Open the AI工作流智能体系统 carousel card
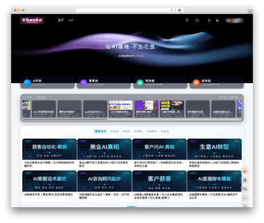The height and width of the screenshot is (223, 264). click(x=44, y=109)
